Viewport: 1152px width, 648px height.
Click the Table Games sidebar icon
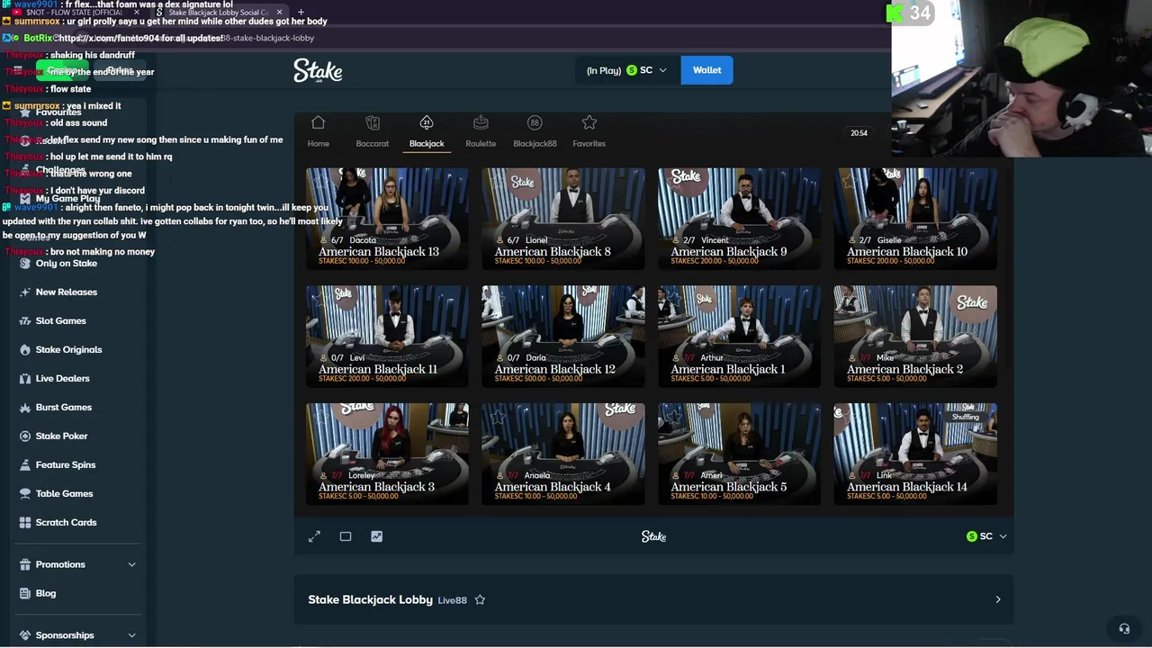[x=25, y=494]
